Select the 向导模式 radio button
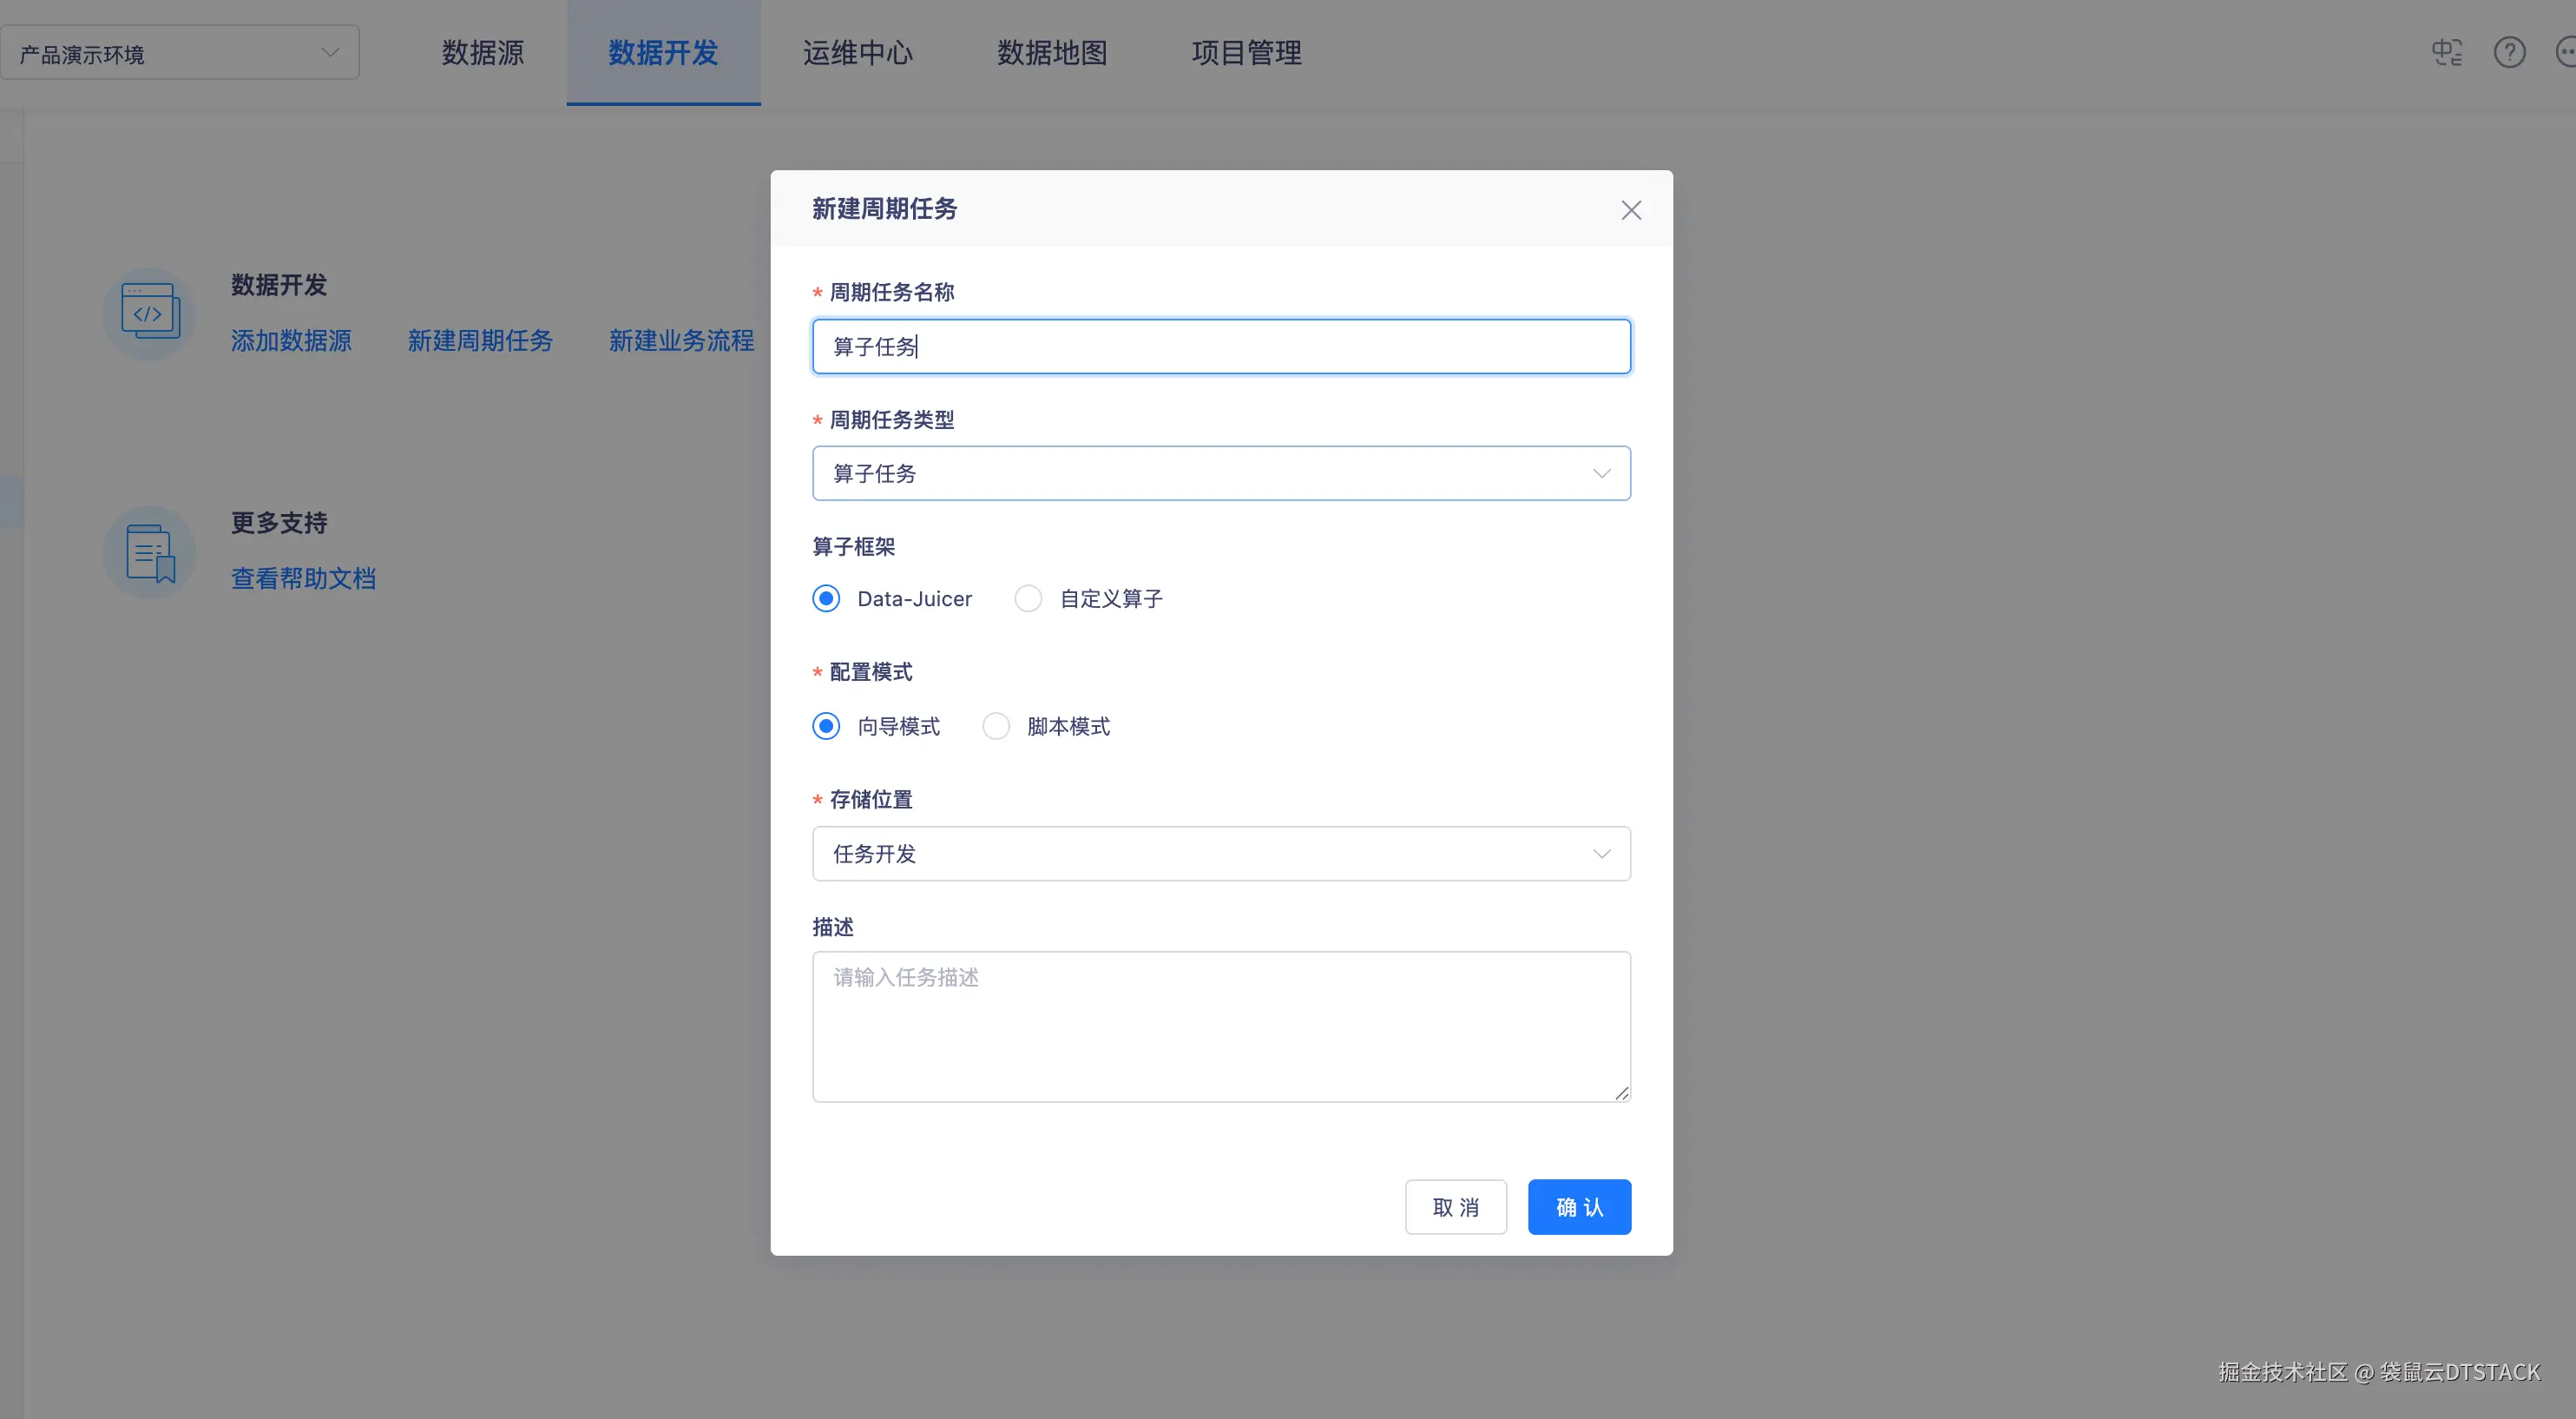 (x=826, y=725)
